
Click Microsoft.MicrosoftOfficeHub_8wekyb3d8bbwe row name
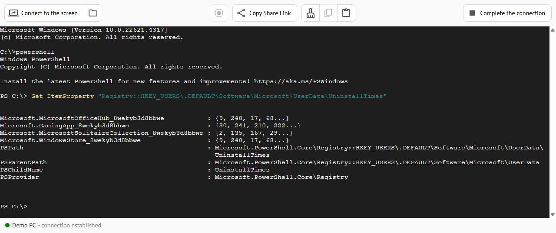[82, 118]
